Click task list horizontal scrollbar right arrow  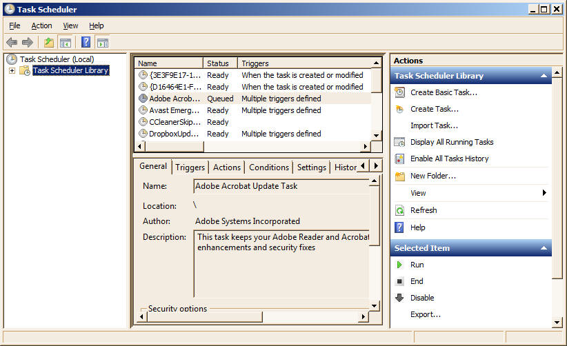(x=366, y=146)
